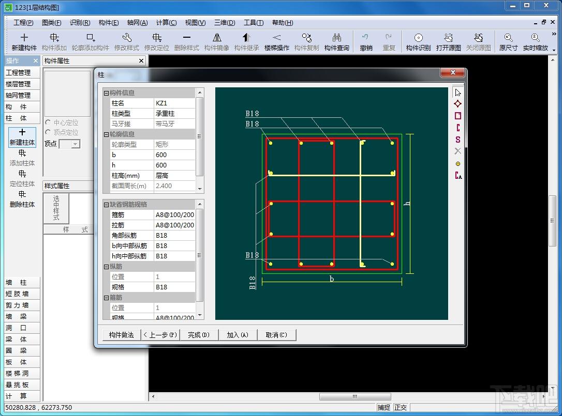Image resolution: width=562 pixels, height=416 pixels.
Task: Collapse the 箍筋 property group
Action: (106, 298)
